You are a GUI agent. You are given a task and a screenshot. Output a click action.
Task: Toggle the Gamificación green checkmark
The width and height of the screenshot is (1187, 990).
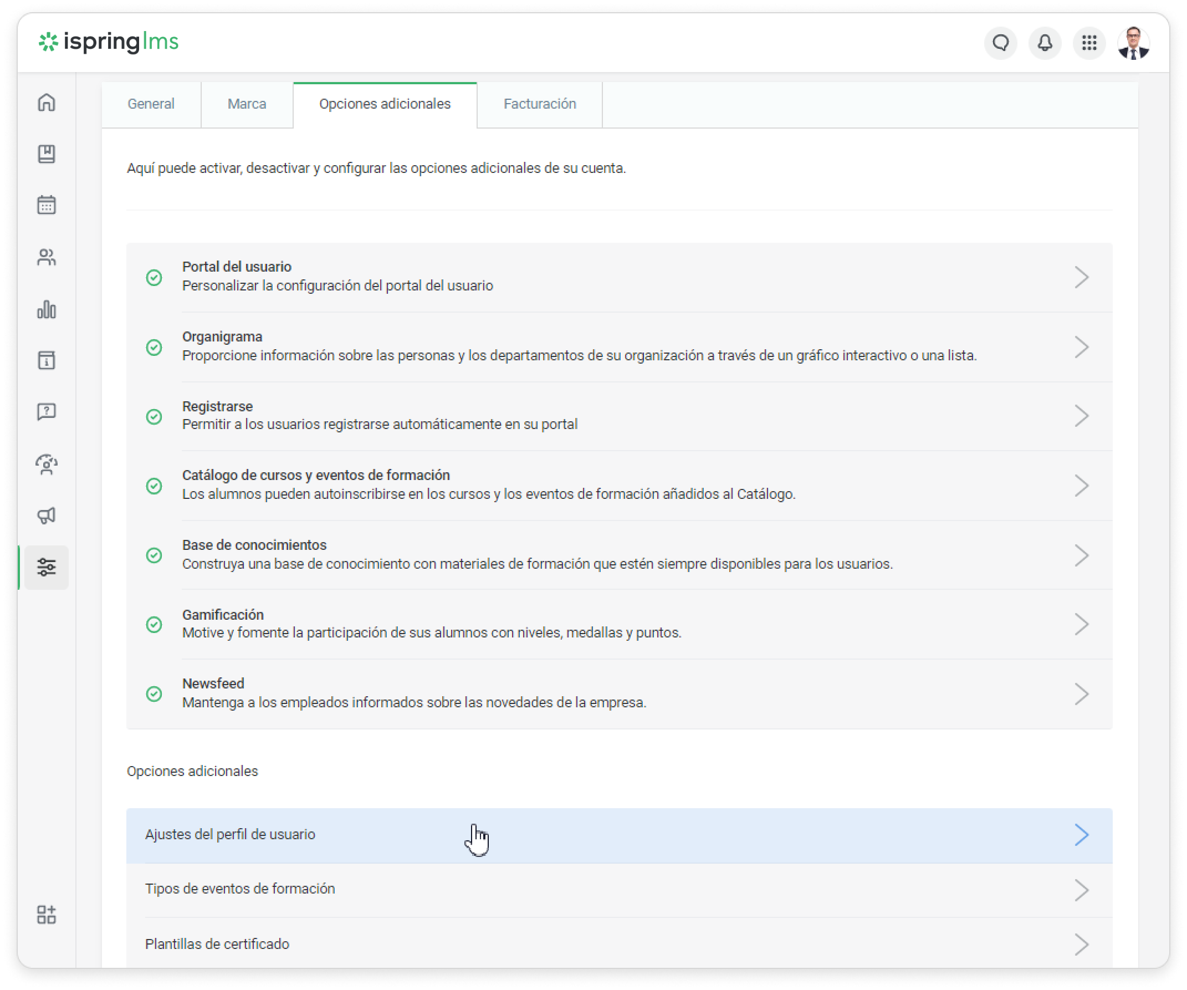pos(154,624)
